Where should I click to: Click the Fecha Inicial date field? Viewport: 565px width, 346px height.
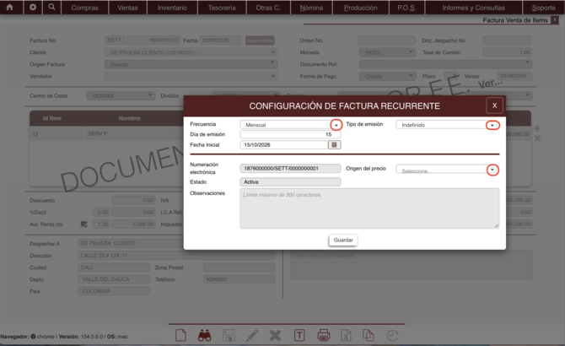284,144
